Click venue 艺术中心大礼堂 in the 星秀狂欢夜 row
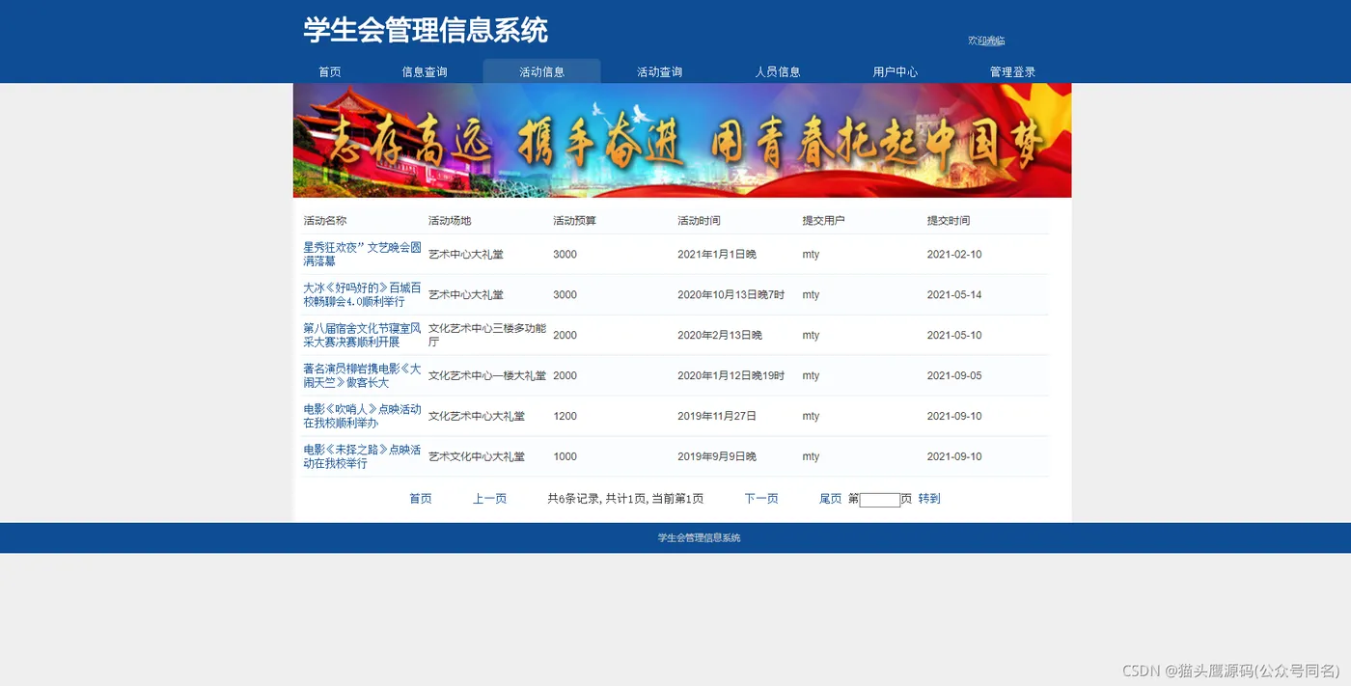The width and height of the screenshot is (1351, 686). point(466,255)
